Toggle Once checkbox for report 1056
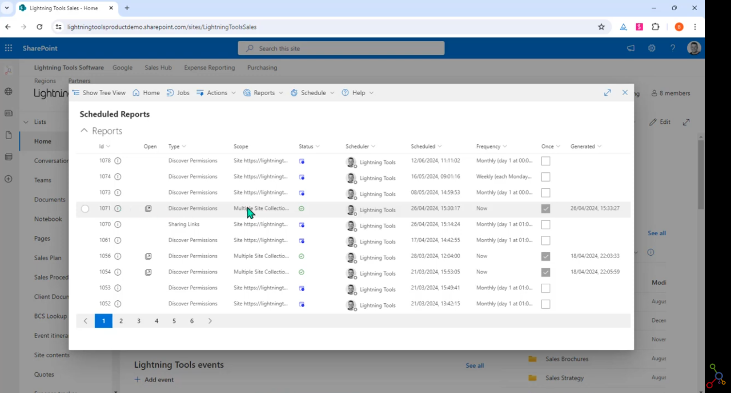 (546, 256)
